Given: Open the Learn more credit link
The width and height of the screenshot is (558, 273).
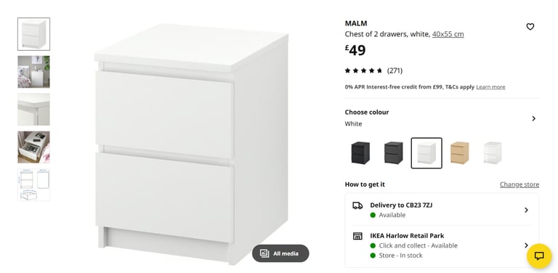Looking at the screenshot, I should click(490, 87).
